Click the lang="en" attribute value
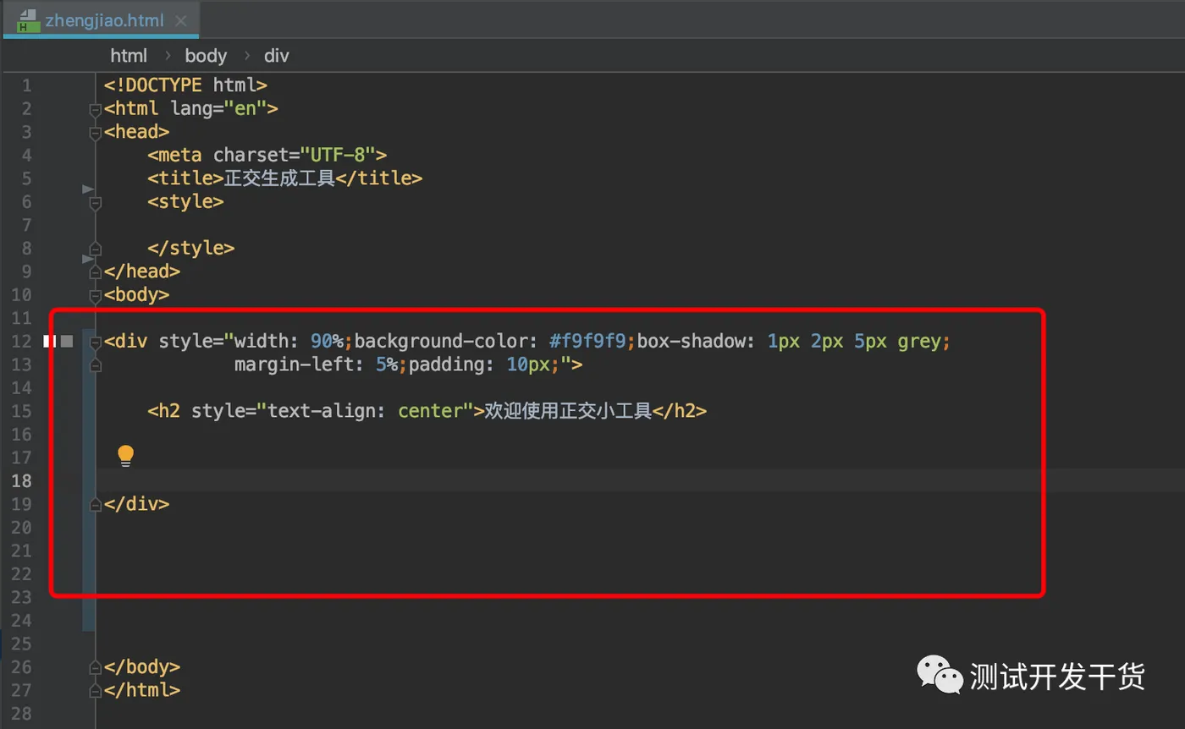The height and width of the screenshot is (729, 1185). coord(218,108)
